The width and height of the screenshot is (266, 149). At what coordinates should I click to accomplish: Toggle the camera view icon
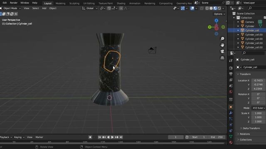click(x=222, y=51)
